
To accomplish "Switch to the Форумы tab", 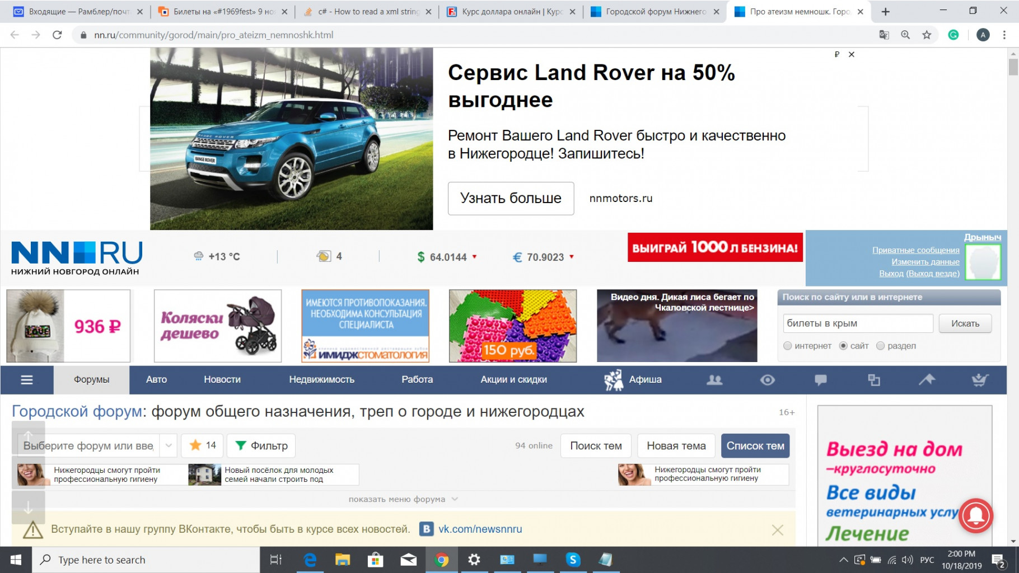I will (x=92, y=379).
